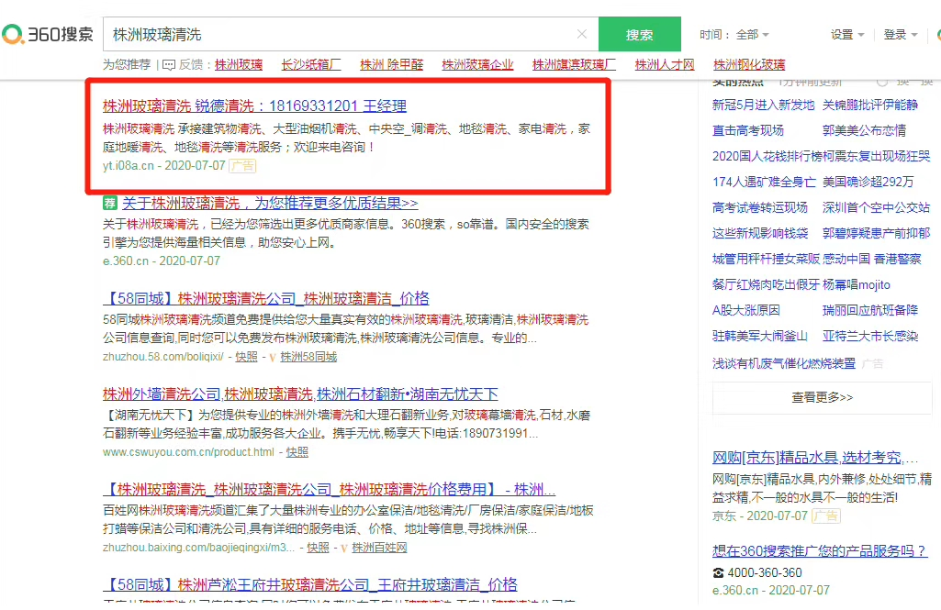Image resolution: width=941 pixels, height=610 pixels.
Task: Open hot topic A股大涨原因
Action: point(746,310)
